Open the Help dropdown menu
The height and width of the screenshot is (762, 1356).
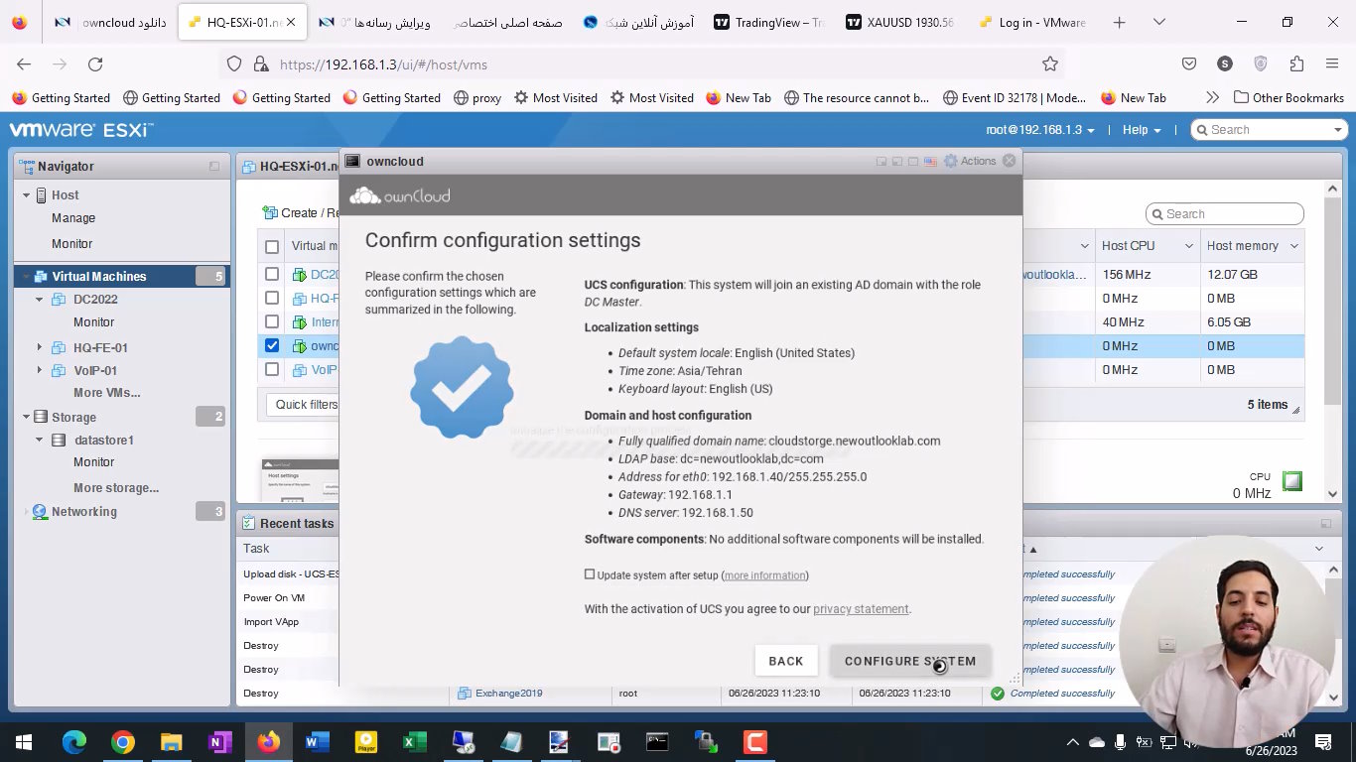(1142, 130)
